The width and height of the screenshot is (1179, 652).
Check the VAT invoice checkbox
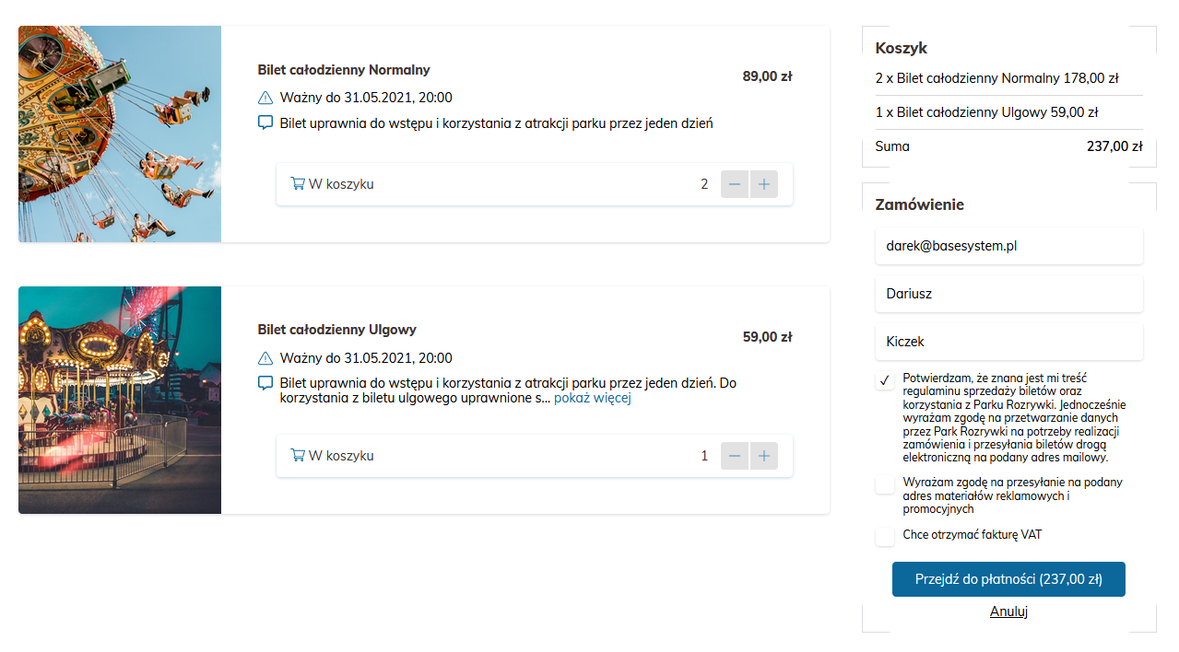pyautogui.click(x=885, y=536)
